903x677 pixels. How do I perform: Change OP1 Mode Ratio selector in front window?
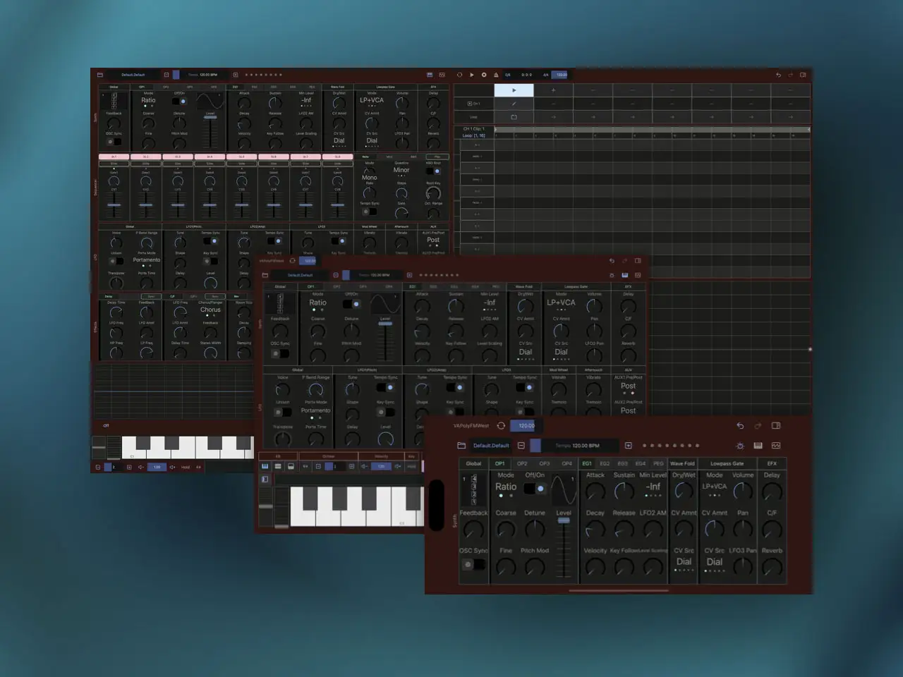point(506,487)
